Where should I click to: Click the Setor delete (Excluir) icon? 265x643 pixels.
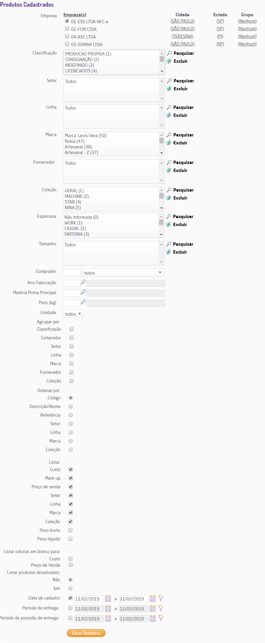tap(169, 89)
